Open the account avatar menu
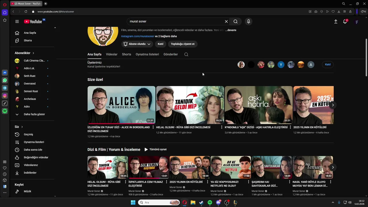Image resolution: width=368 pixels, height=207 pixels. click(x=356, y=22)
